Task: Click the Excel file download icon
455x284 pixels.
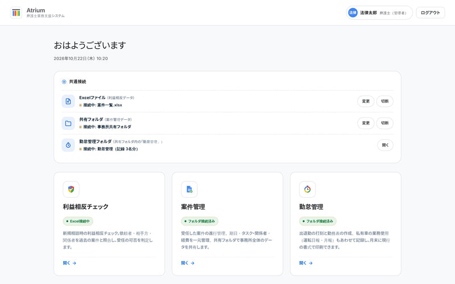Action: click(68, 102)
